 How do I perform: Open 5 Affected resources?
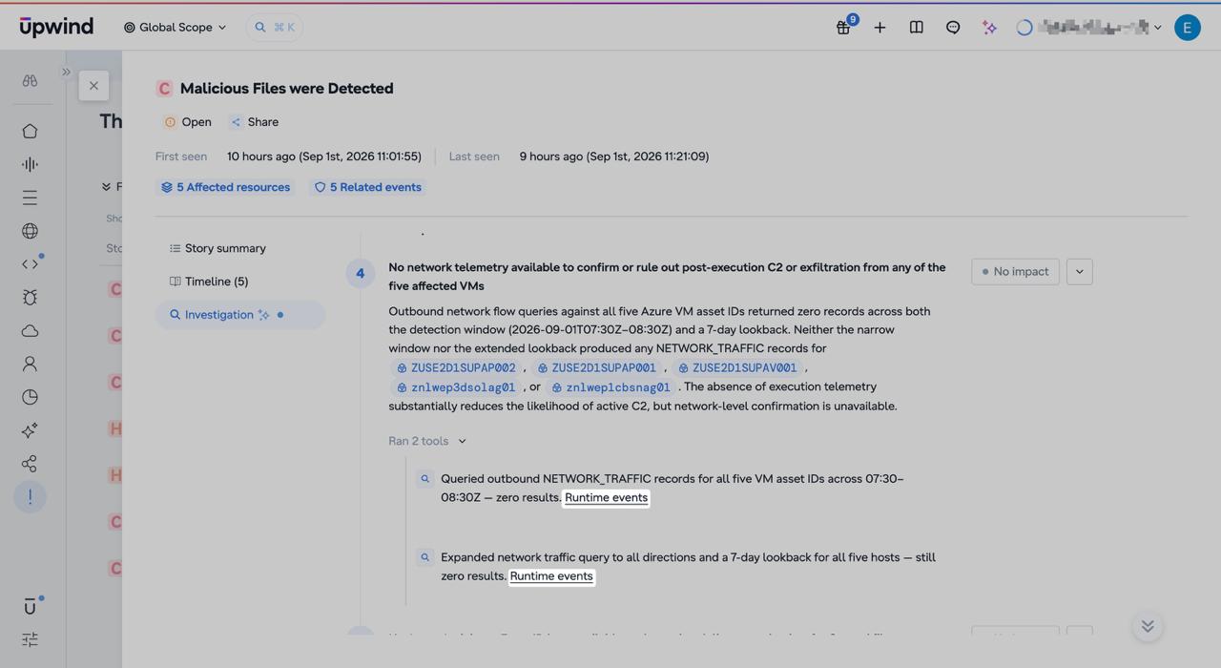click(x=225, y=187)
